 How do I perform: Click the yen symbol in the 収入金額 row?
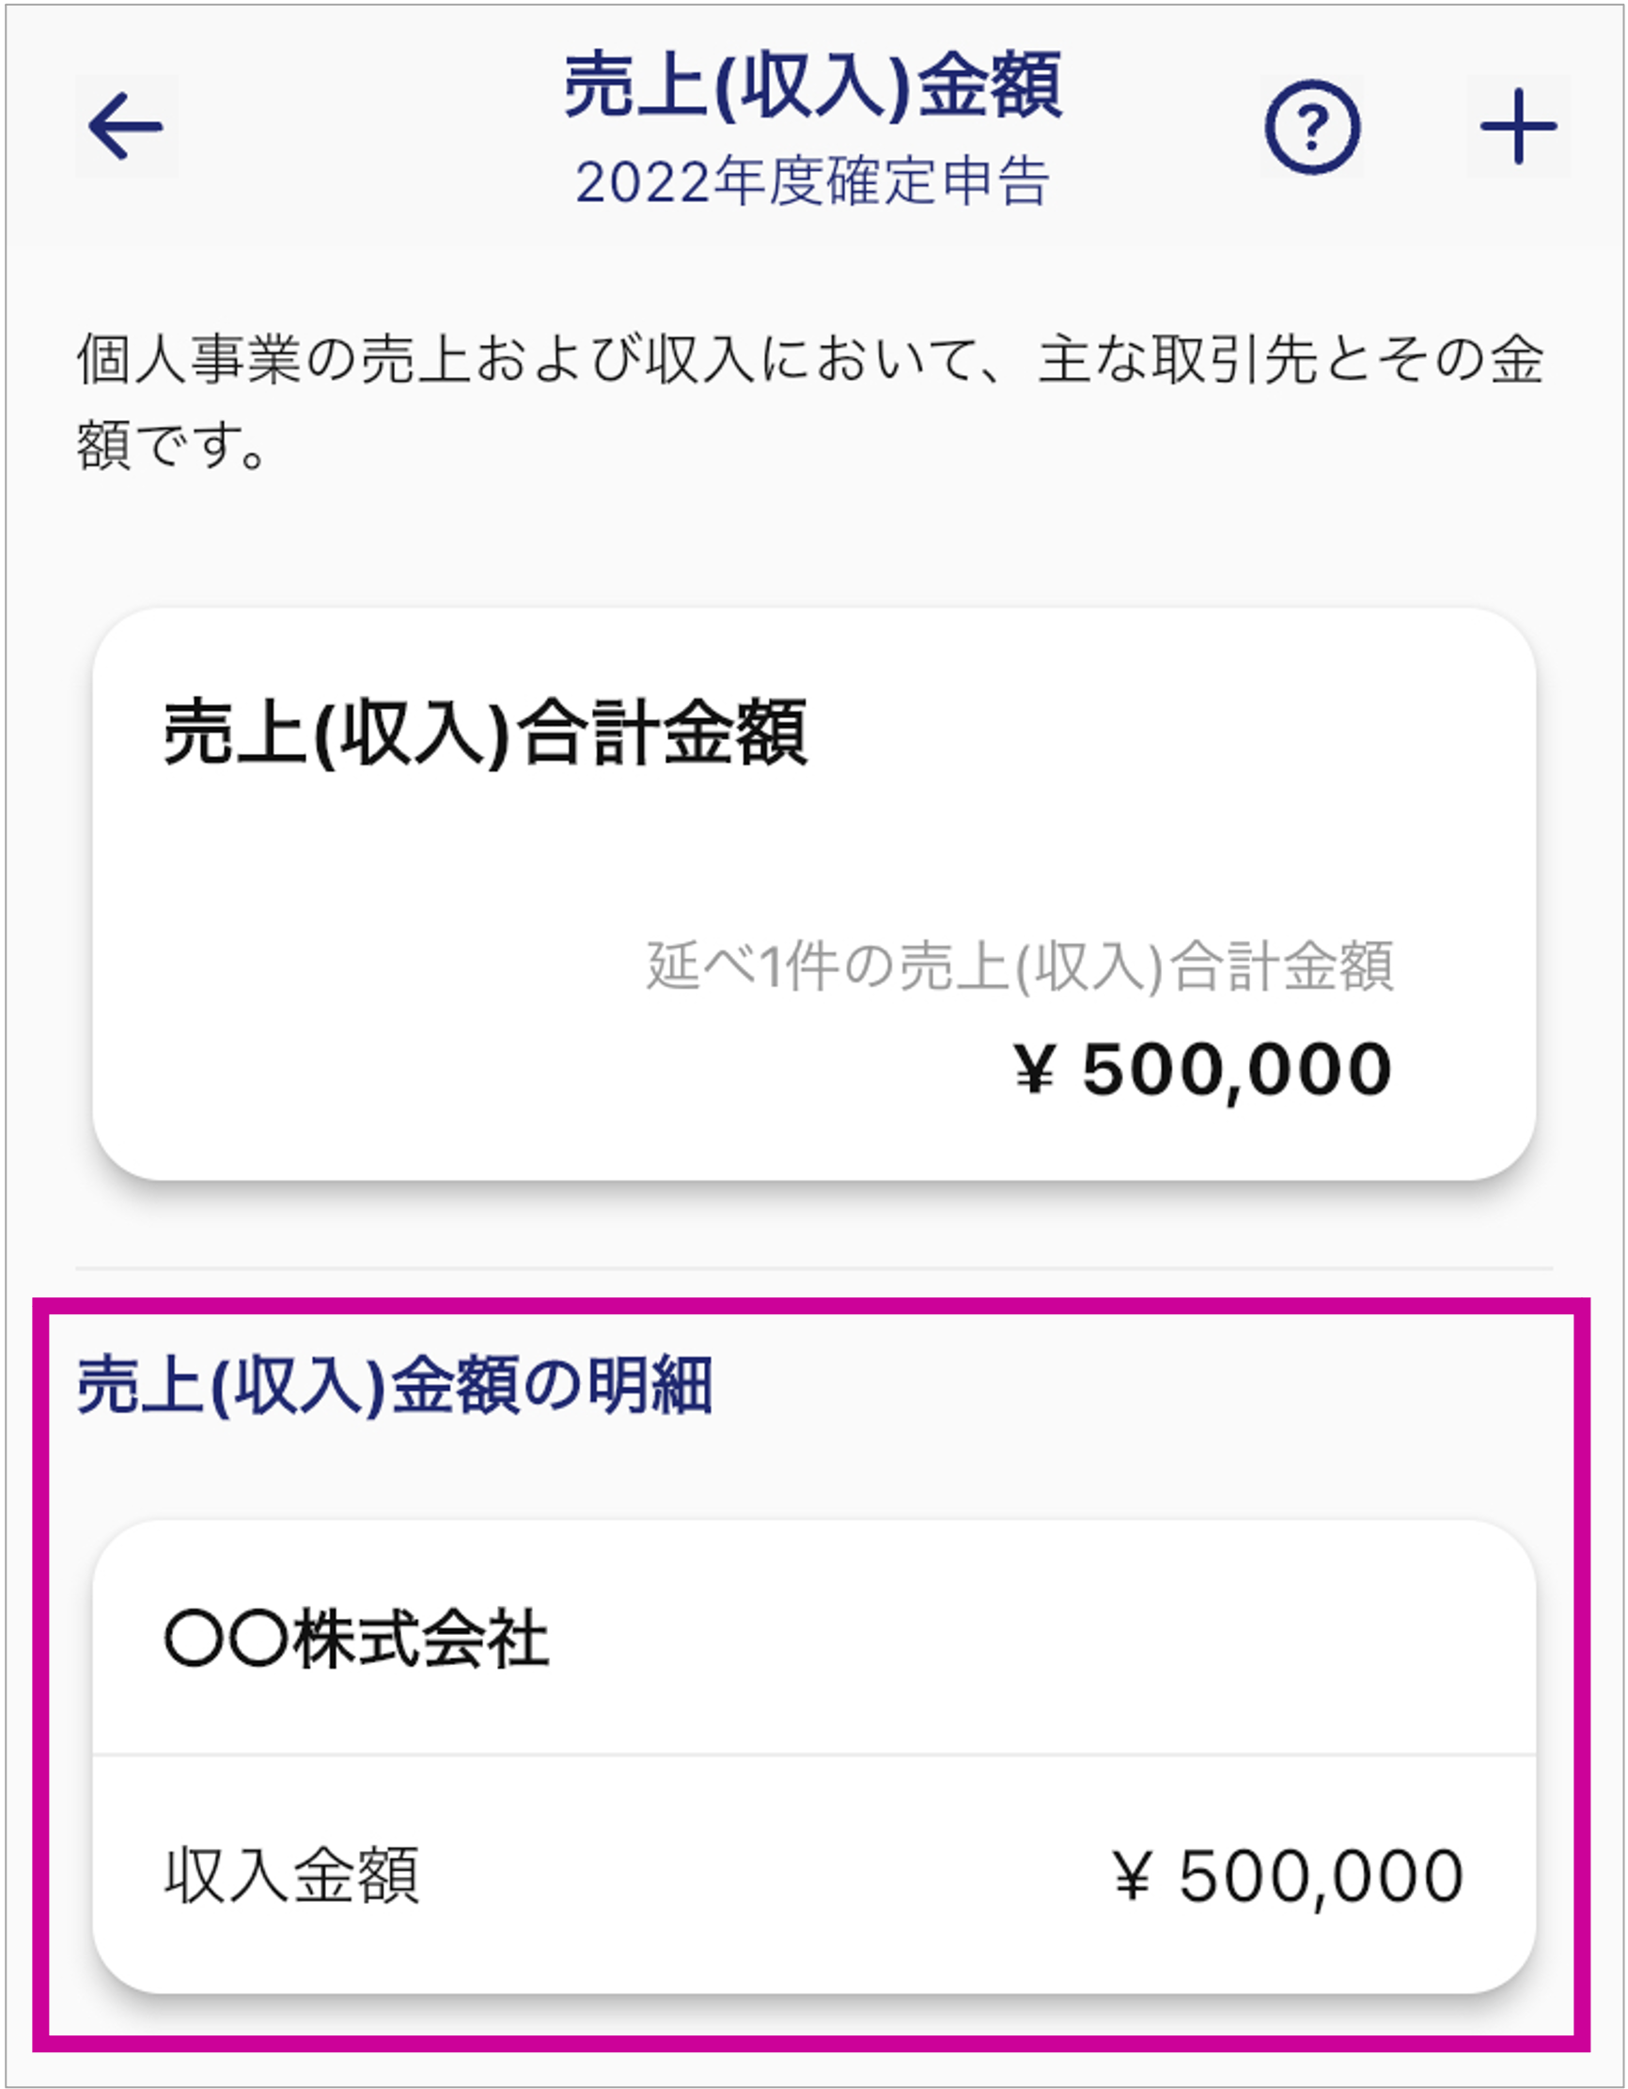(1134, 1876)
